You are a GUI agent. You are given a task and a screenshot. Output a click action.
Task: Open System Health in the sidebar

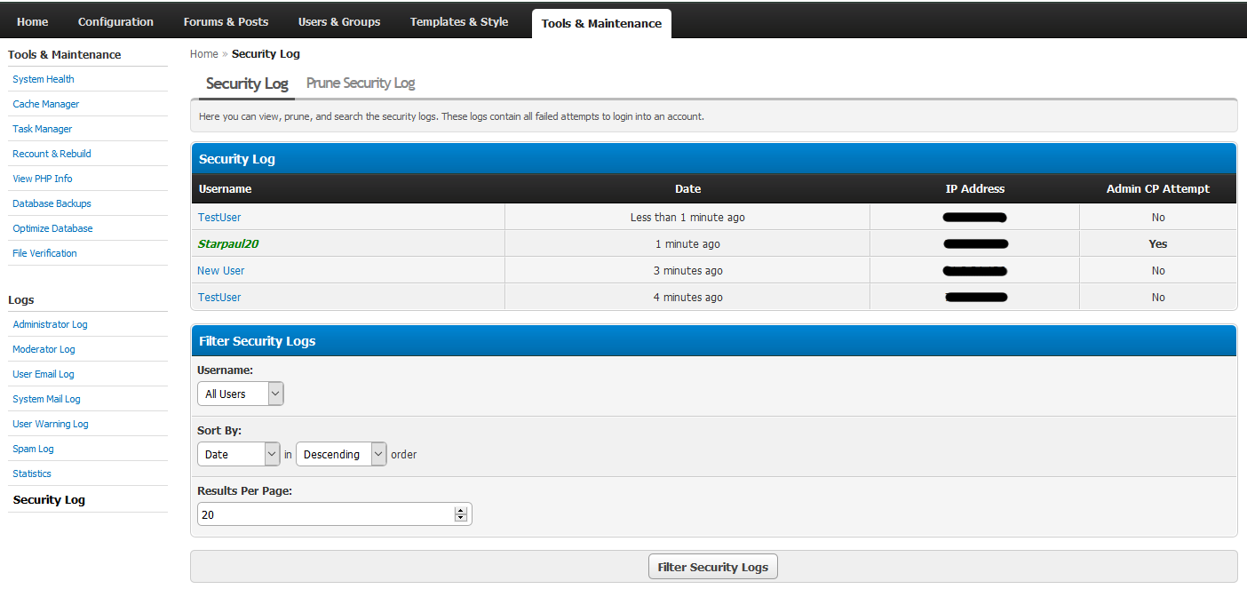point(44,79)
